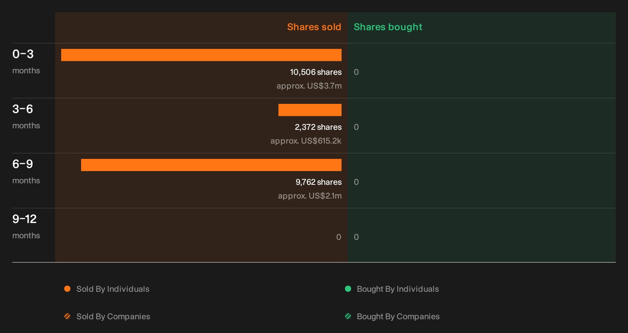
Task: Select the Bought By Companies legend label
Action: pyautogui.click(x=398, y=317)
